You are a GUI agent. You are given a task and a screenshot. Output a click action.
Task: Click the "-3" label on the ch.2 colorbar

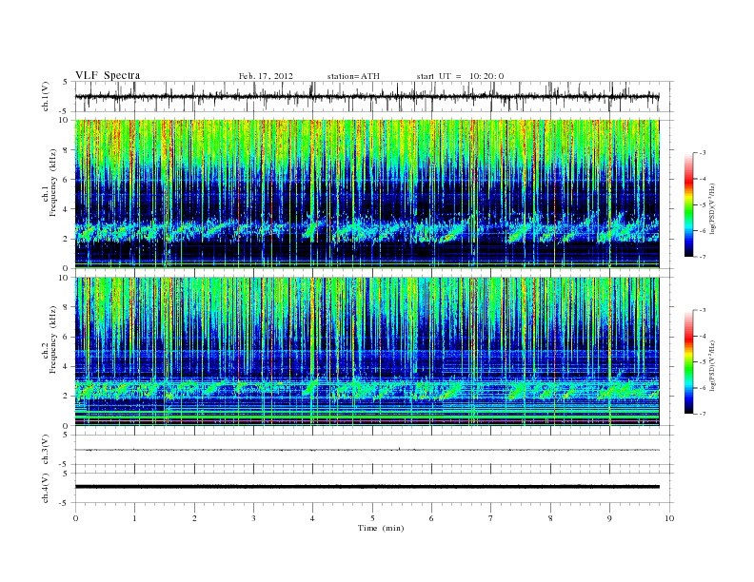[703, 310]
